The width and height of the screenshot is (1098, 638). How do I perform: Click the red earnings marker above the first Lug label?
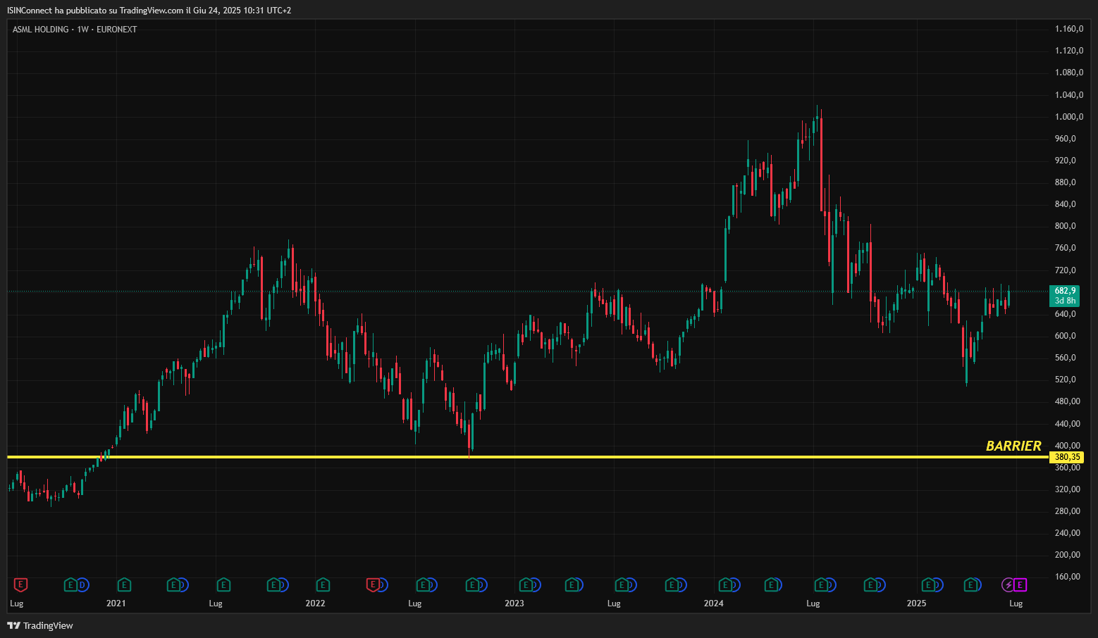click(21, 584)
